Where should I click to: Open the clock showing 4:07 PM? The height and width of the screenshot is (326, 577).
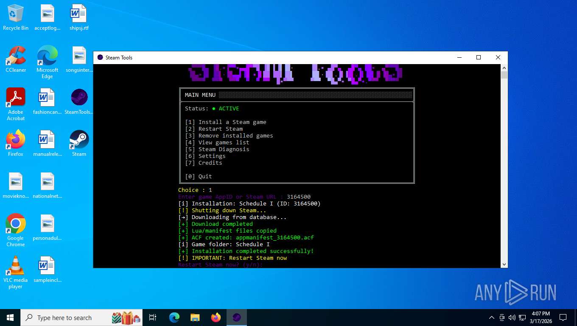click(541, 318)
